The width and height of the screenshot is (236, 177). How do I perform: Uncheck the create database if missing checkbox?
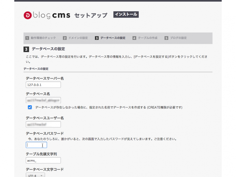30,107
